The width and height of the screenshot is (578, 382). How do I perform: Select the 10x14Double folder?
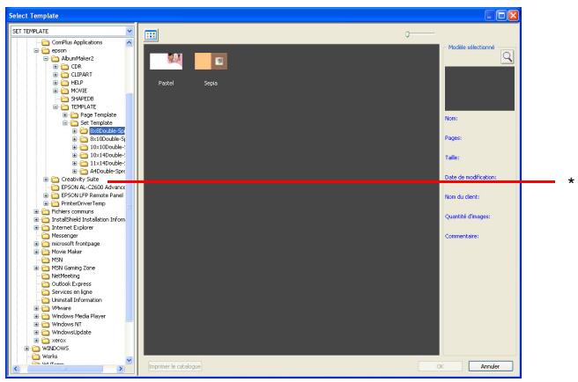(107, 155)
